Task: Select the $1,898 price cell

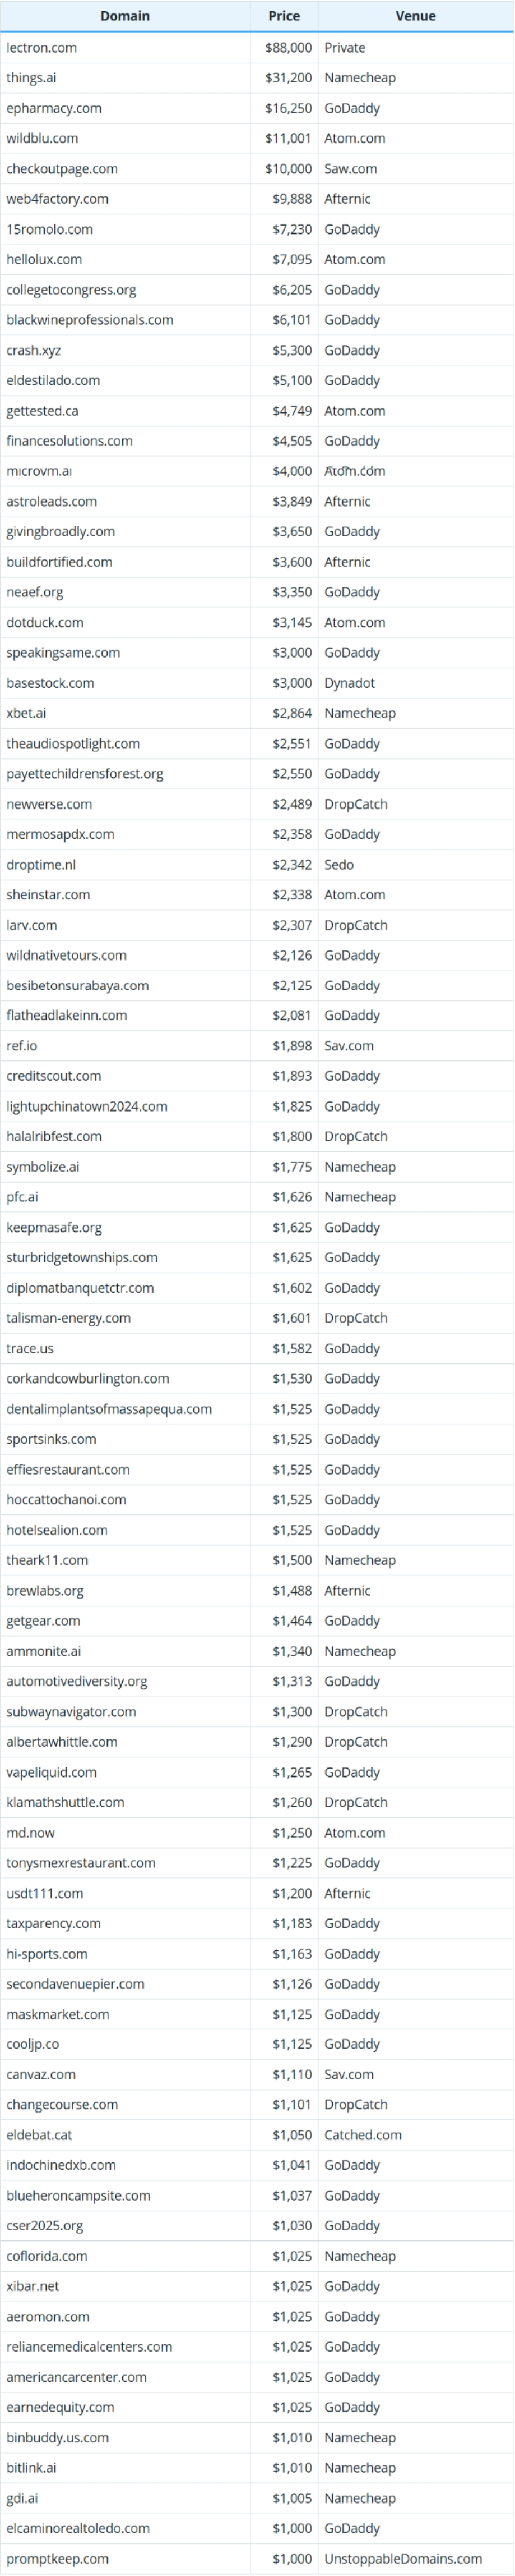Action: [x=291, y=1046]
